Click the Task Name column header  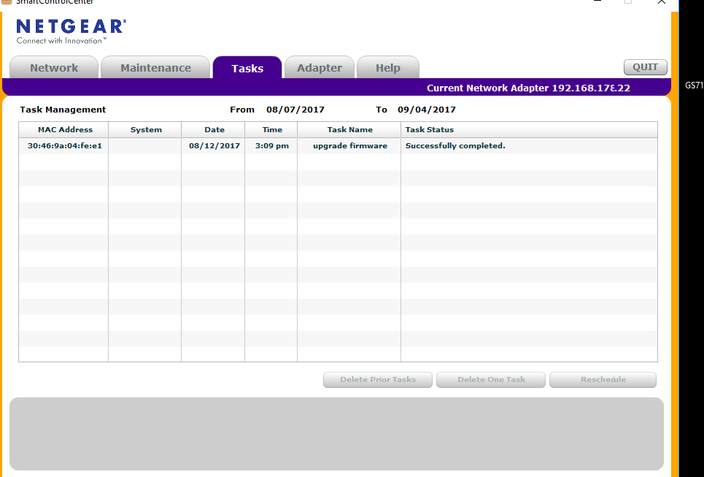point(349,129)
